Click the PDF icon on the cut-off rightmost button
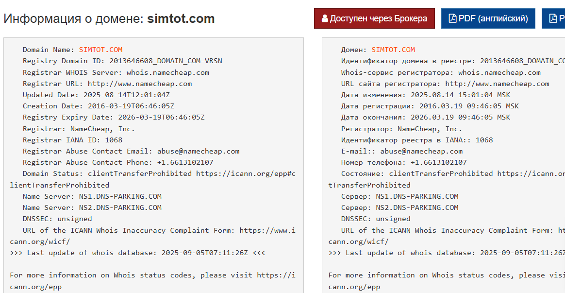The height and width of the screenshot is (293, 565). tap(553, 18)
